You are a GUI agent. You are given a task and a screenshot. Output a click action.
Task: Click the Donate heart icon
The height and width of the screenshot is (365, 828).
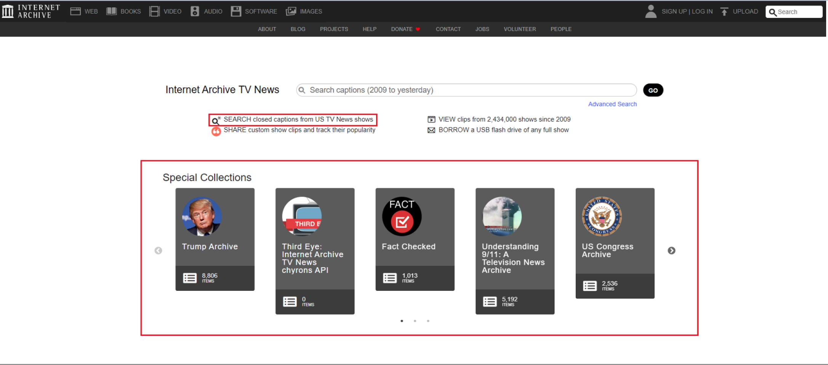418,29
